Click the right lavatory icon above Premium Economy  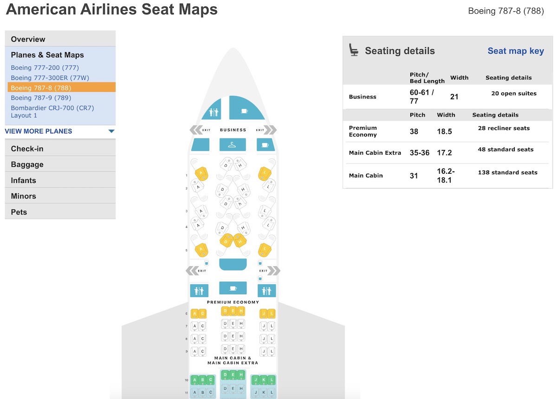point(266,291)
